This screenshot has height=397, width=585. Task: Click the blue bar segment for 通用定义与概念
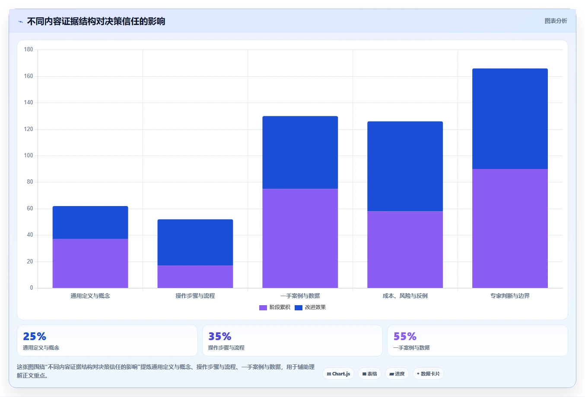pyautogui.click(x=90, y=222)
